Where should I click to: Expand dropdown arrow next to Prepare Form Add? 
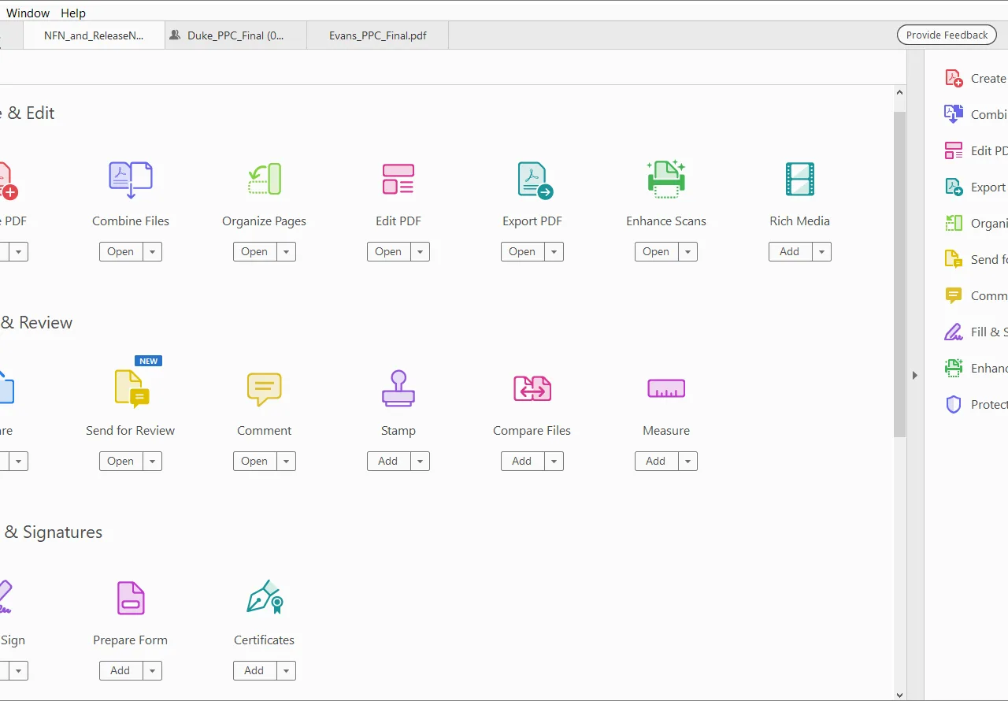pos(153,671)
